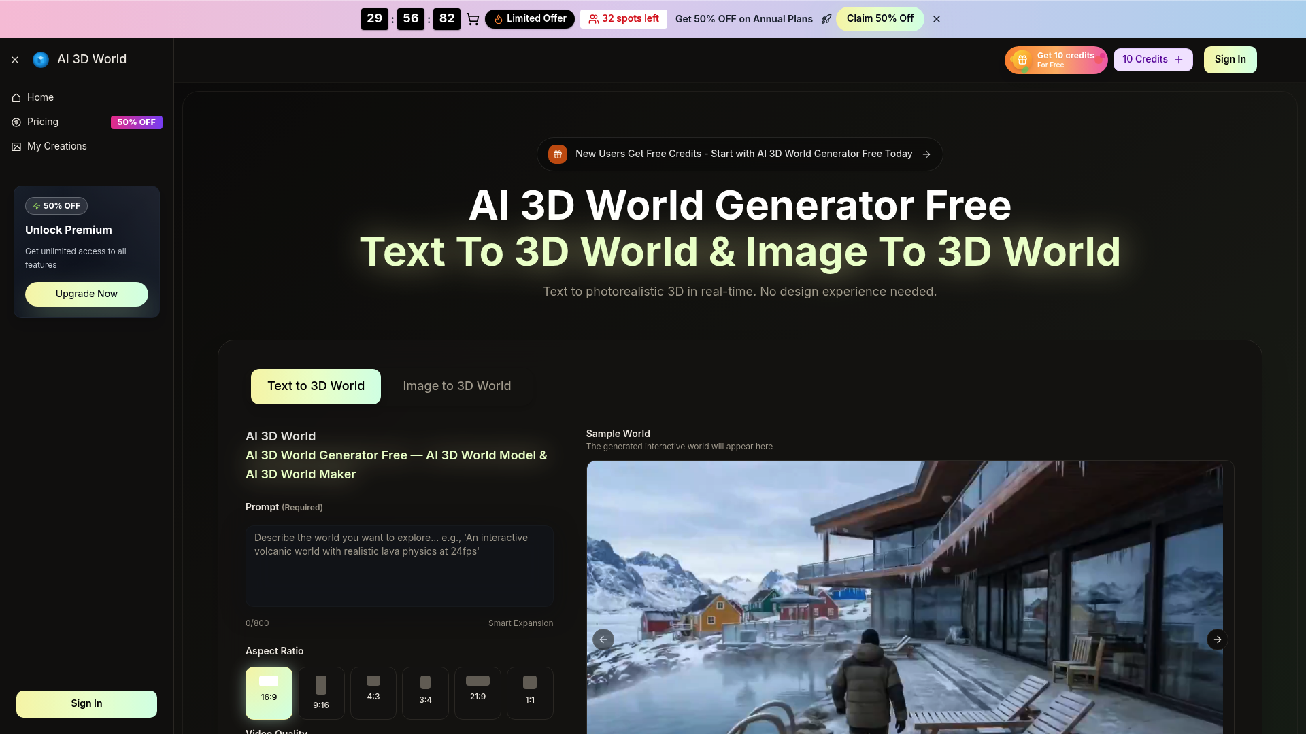Dismiss the countdown promo banner
1306x734 pixels.
pos(937,19)
